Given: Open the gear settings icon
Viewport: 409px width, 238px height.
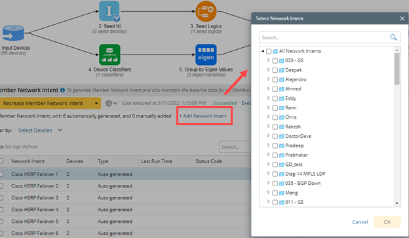Looking at the screenshot, I should coord(109,104).
